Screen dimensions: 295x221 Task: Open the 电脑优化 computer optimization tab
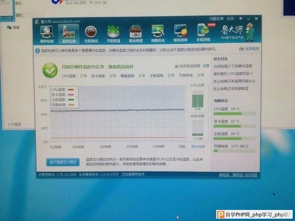pos(158,34)
